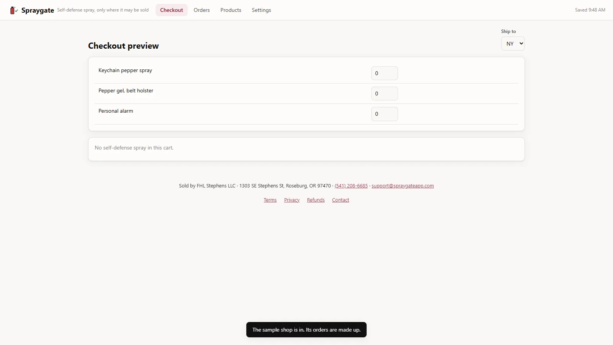Click the 'Saved 9:48 AM' status text
The height and width of the screenshot is (345, 613).
point(590,10)
